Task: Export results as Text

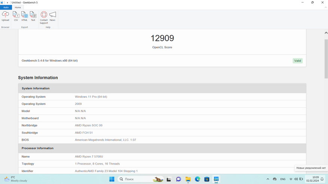Action: click(33, 16)
